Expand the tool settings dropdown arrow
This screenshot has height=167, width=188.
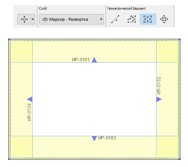[33, 19]
